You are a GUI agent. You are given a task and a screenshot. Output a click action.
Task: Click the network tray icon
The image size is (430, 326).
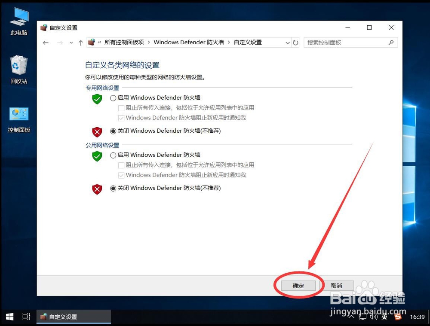(x=363, y=317)
